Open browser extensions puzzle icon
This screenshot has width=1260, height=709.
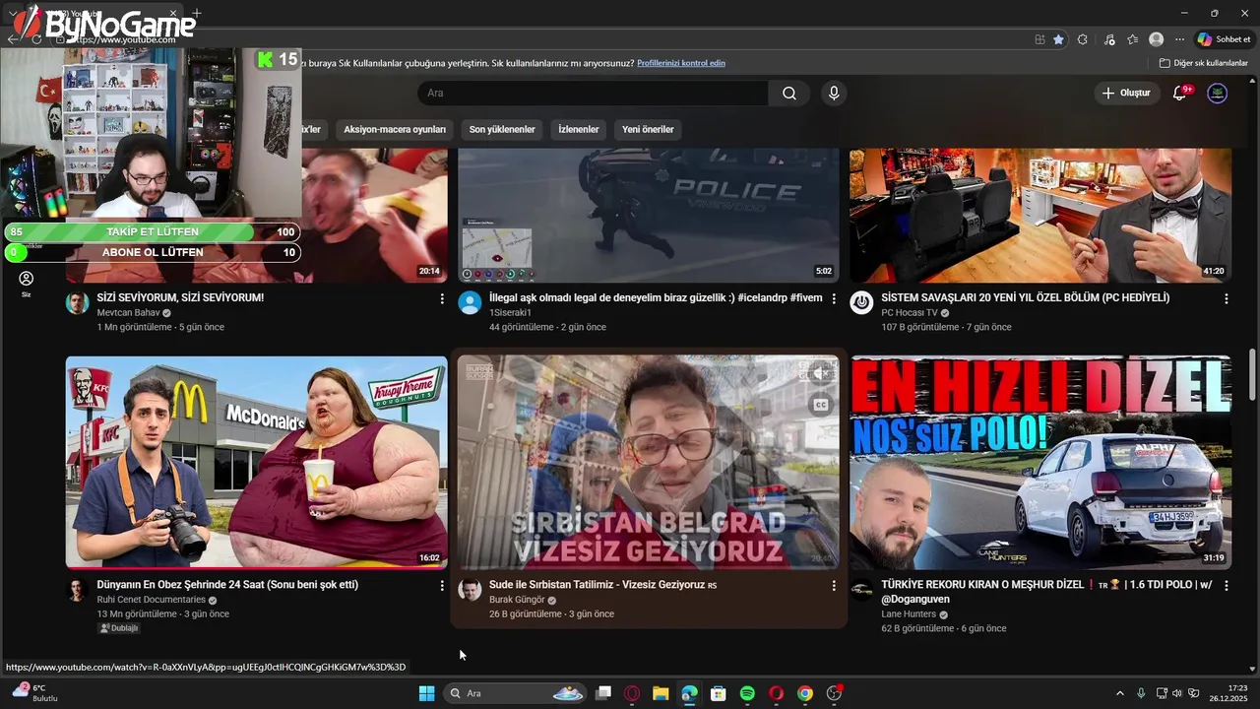coord(1083,39)
